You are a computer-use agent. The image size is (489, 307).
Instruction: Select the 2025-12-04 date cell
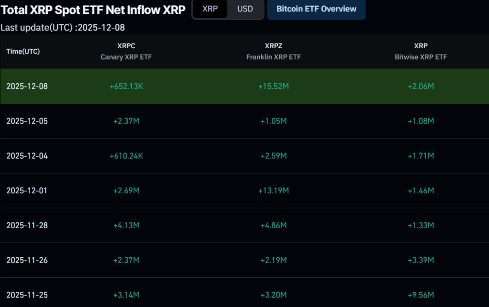pos(27,156)
